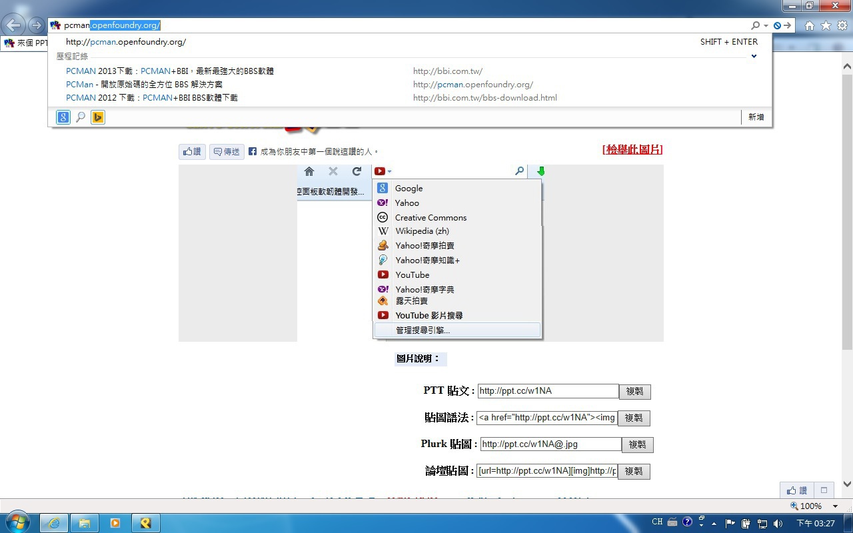This screenshot has height=533, width=853.
Task: Show hidden system tray icons
Action: 715,523
